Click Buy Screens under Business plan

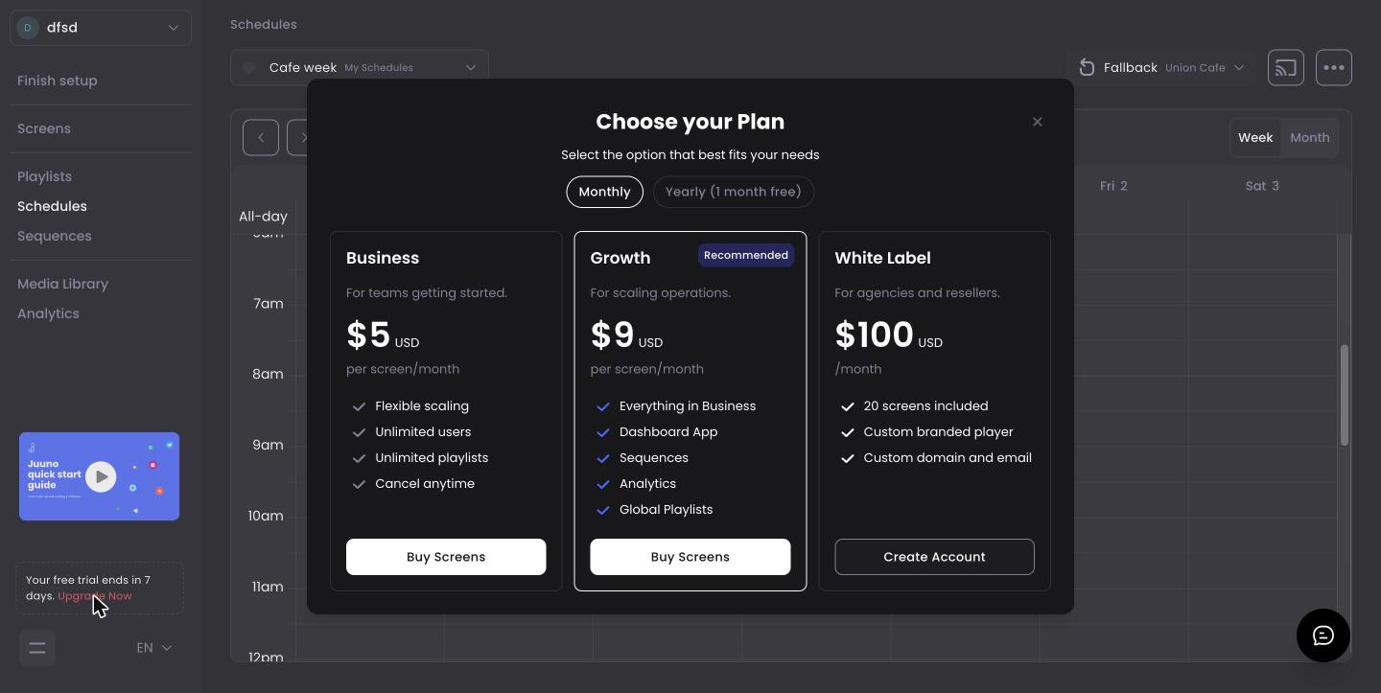446,557
